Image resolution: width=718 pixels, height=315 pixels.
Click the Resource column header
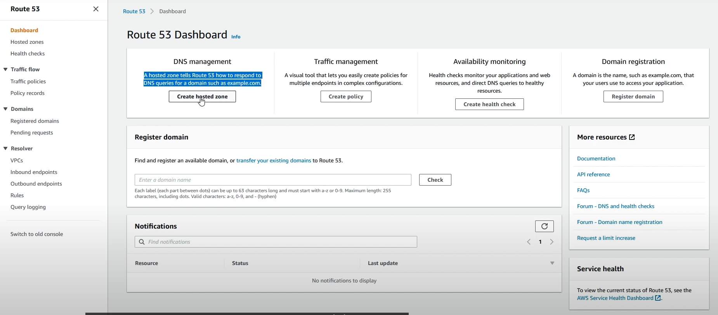[x=147, y=263]
